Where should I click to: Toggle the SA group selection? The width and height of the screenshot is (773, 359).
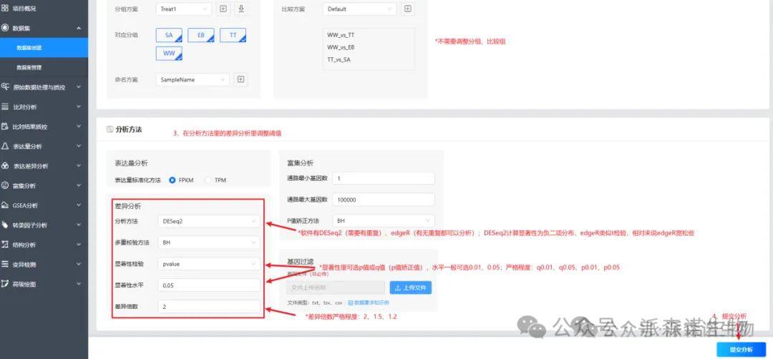[x=169, y=34]
